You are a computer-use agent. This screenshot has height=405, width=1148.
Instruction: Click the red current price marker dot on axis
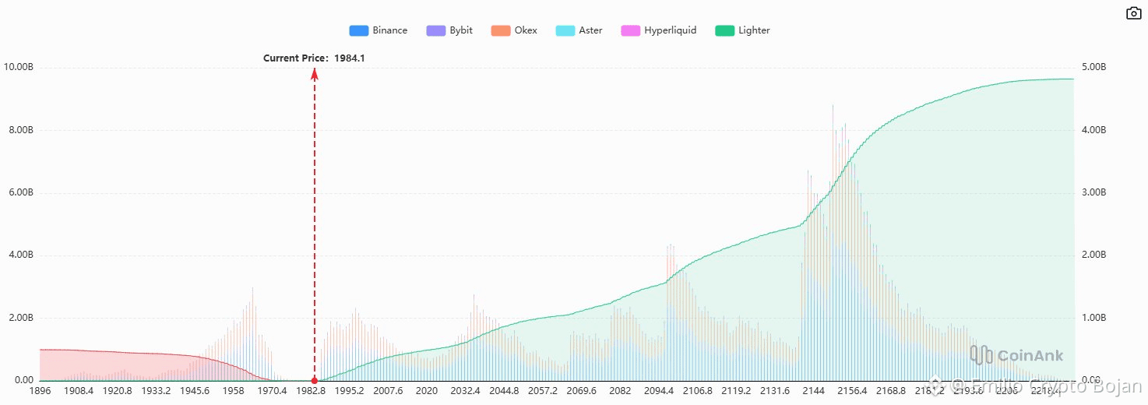(315, 381)
